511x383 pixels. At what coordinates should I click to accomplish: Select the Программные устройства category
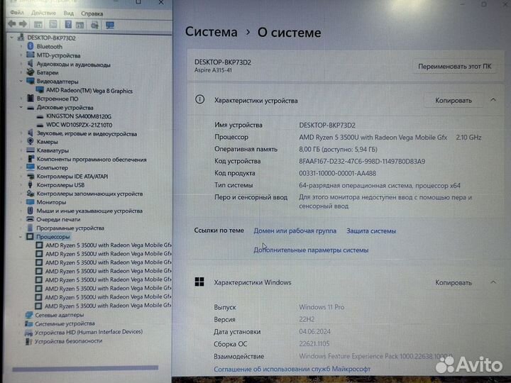click(x=70, y=228)
